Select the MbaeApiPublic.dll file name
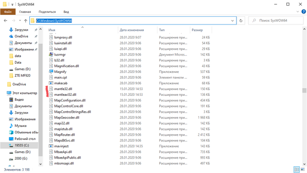This screenshot has height=173, width=307. (x=68, y=158)
